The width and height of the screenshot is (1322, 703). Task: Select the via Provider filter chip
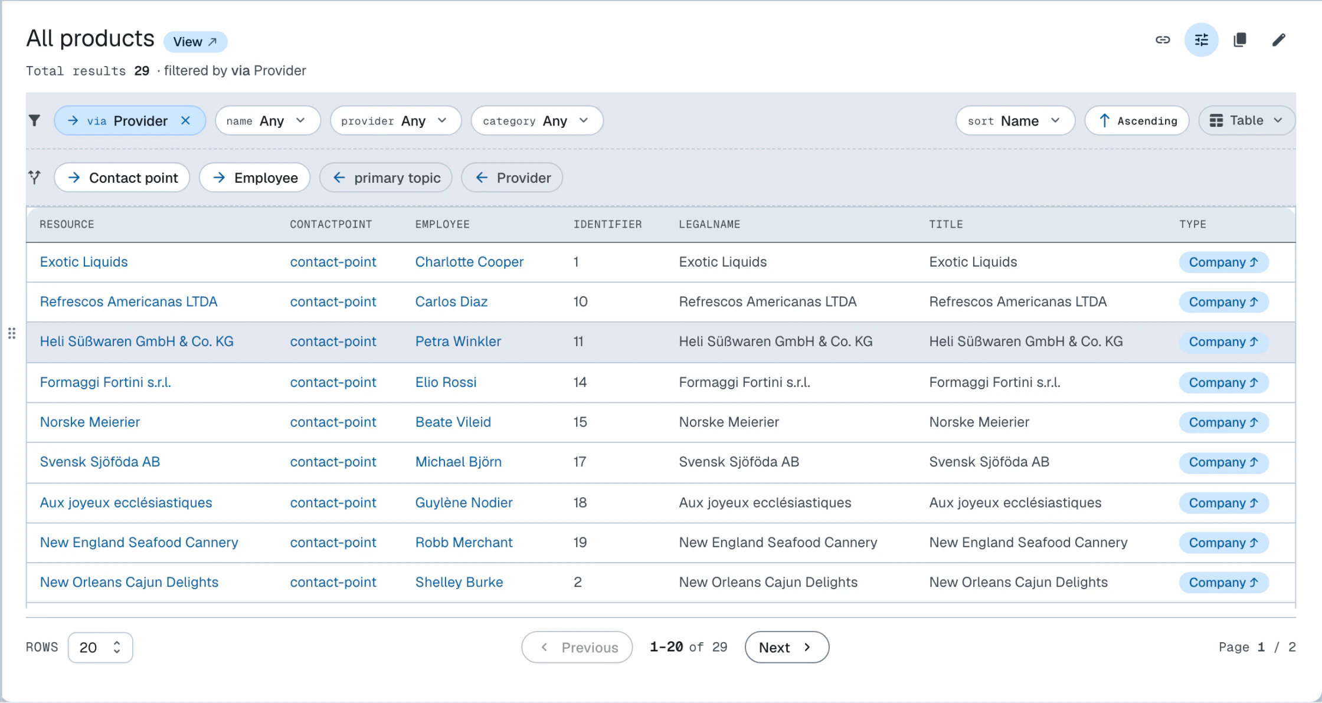click(129, 120)
